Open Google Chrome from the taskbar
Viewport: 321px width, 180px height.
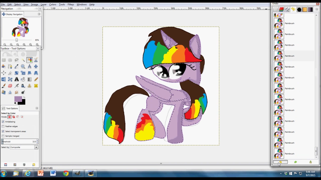click(66, 173)
